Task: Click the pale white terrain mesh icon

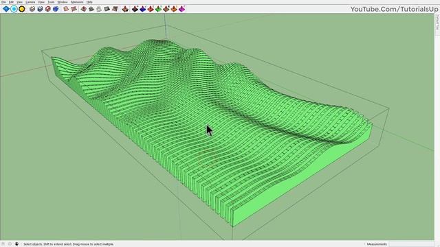Action: 99,9
